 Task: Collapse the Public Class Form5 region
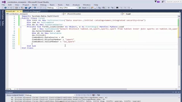click(20, 18)
